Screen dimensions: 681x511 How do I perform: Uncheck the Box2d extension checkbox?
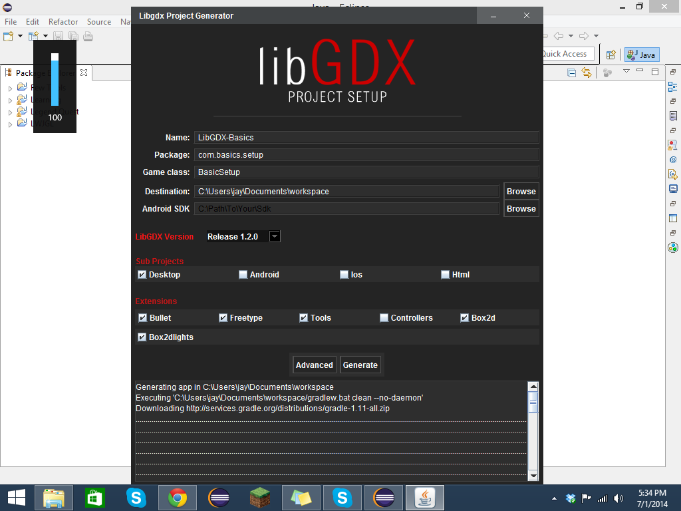[464, 318]
